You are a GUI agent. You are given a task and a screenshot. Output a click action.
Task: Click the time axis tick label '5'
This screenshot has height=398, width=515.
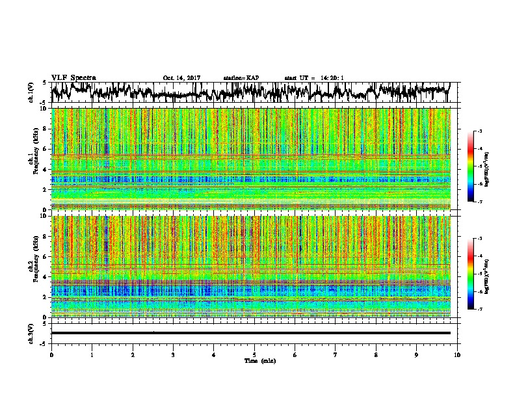click(254, 355)
